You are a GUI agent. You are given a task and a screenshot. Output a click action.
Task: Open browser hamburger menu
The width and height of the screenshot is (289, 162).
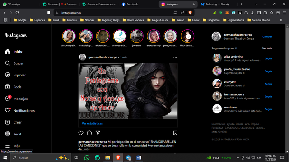(x=284, y=13)
